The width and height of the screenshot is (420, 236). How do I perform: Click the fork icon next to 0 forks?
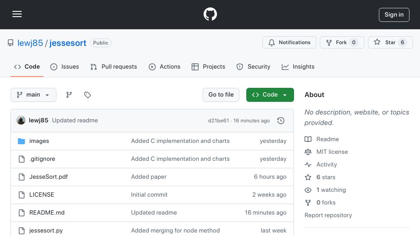[308, 202]
